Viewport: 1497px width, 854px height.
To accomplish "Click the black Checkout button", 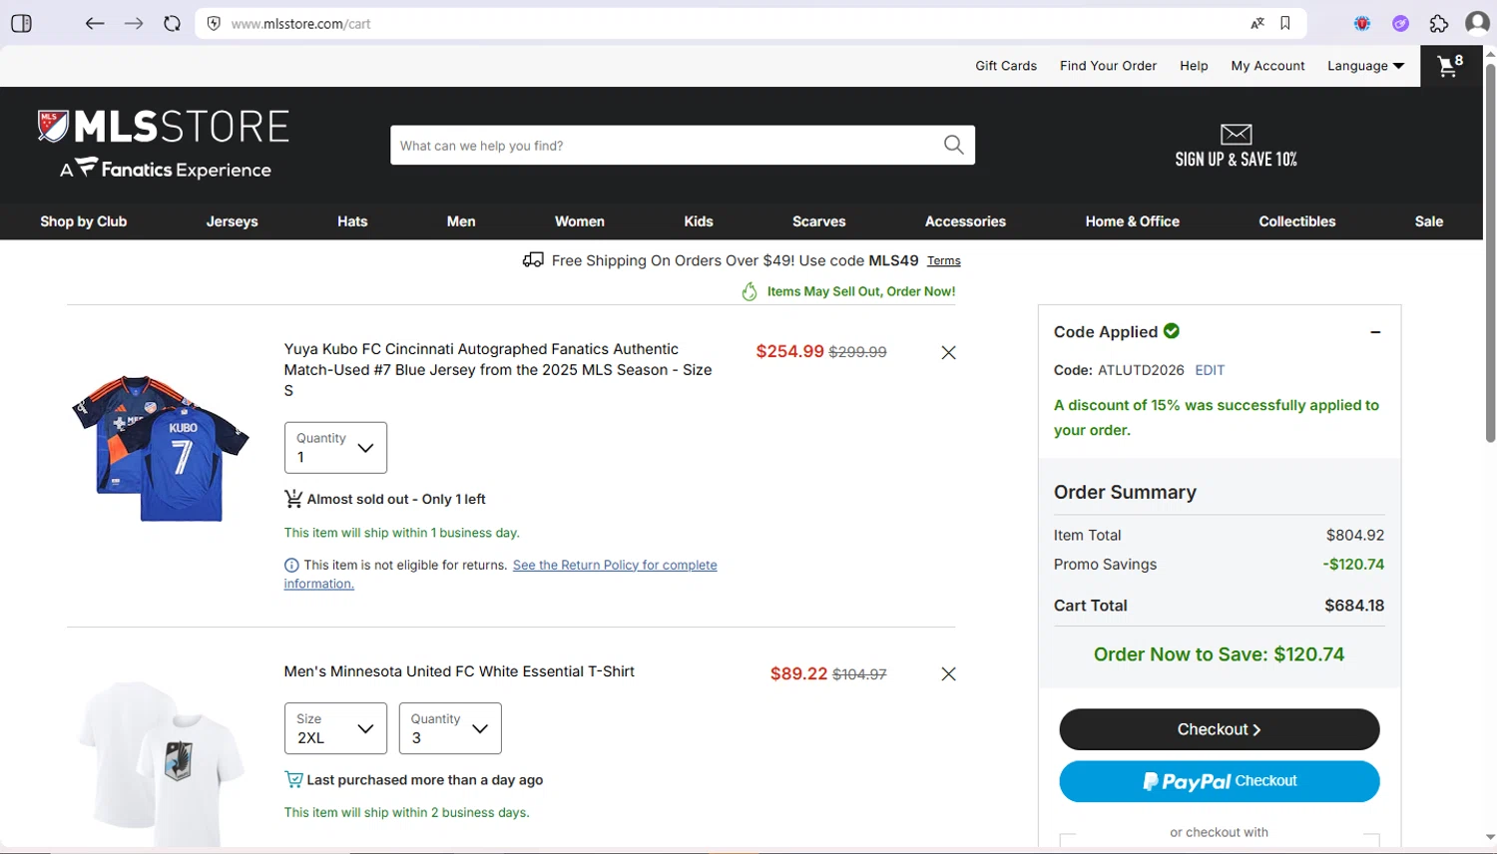I will click(x=1220, y=729).
